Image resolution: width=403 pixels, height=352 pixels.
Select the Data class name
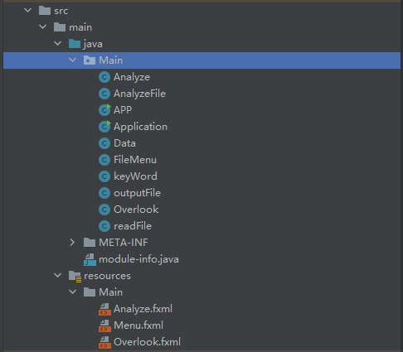click(124, 143)
